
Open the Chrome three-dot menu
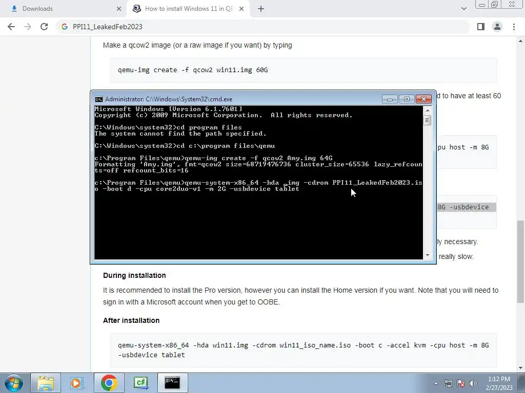(514, 27)
